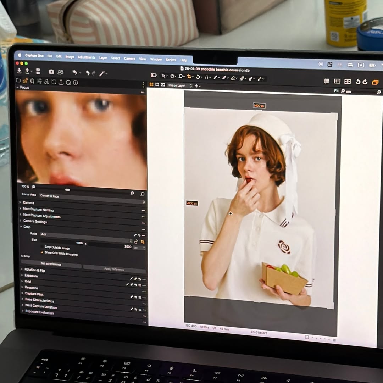Image resolution: width=383 pixels, height=383 pixels.
Task: Click the orange Copy/Apply variants icon
Action: 375,82
